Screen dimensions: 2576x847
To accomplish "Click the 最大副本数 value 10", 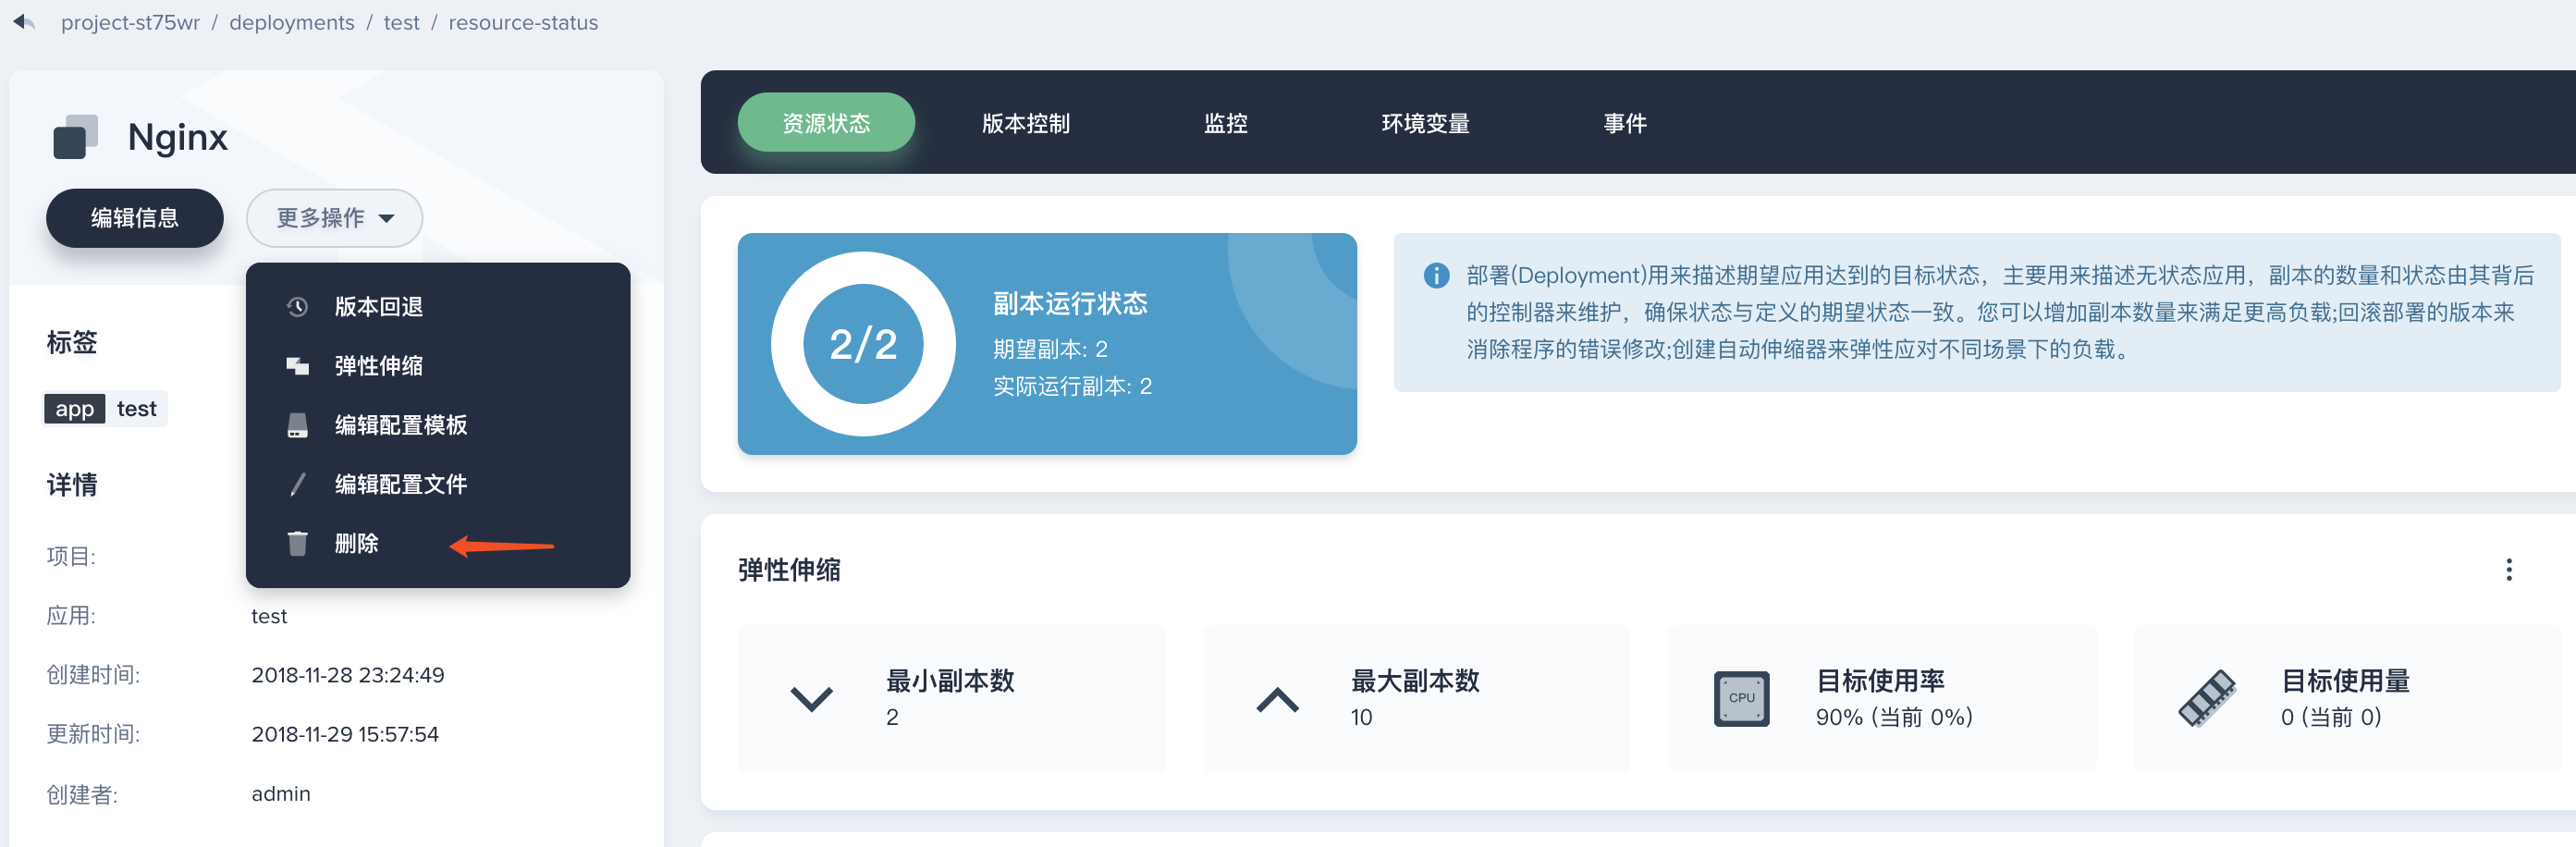I will tap(1361, 717).
